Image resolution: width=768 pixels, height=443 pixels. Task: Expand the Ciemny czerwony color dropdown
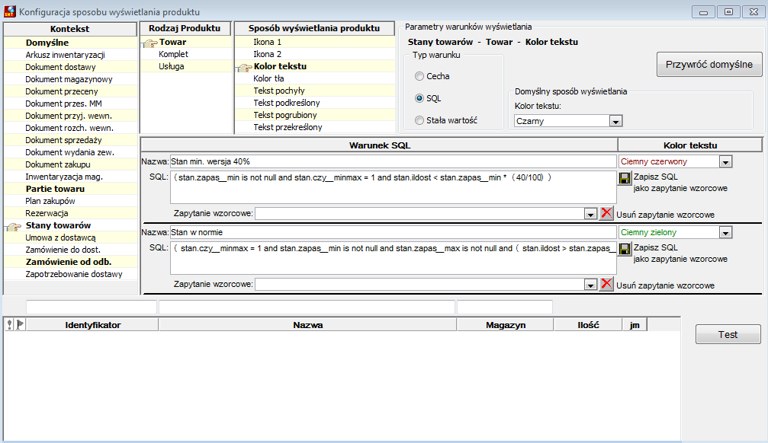(725, 162)
